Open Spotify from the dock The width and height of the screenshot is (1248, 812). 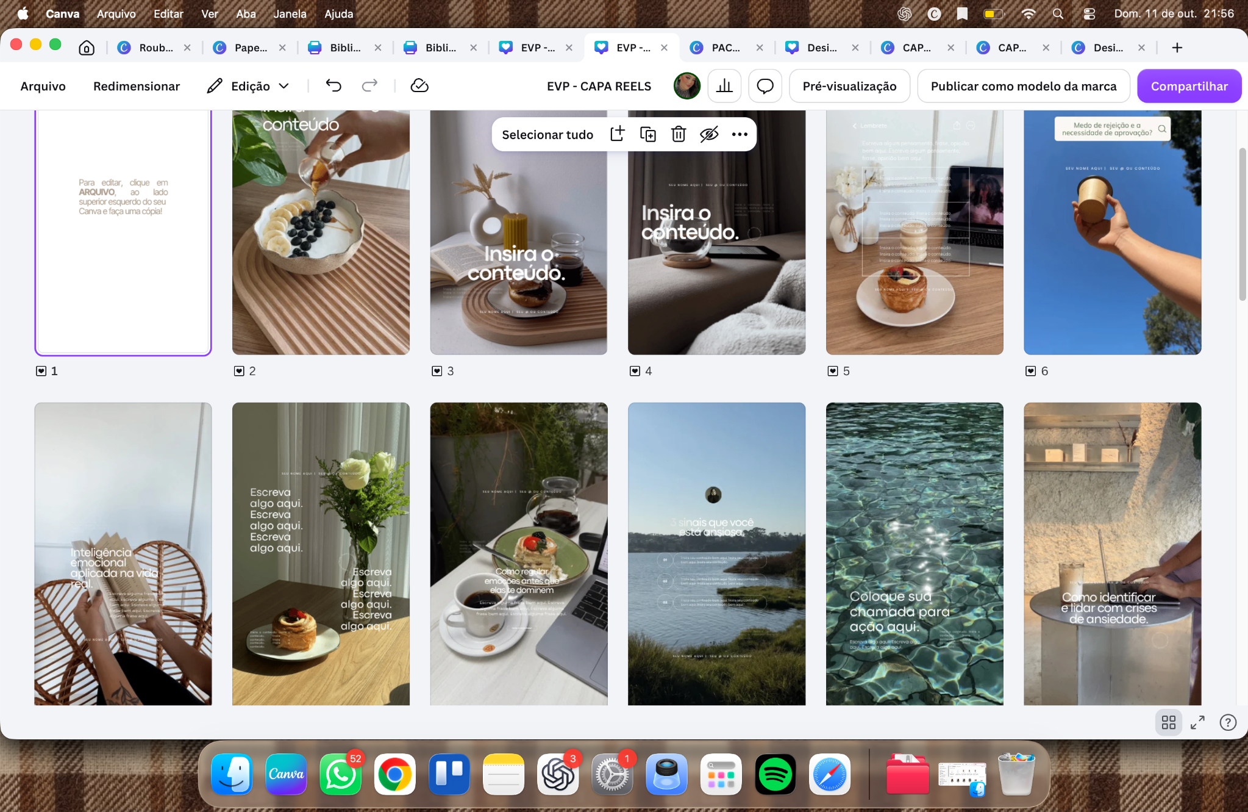coord(775,774)
